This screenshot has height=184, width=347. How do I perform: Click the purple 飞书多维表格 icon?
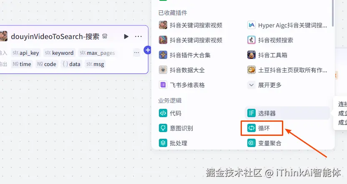(x=163, y=85)
